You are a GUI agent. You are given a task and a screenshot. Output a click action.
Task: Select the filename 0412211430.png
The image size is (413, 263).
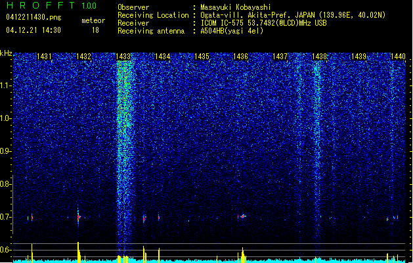[33, 18]
